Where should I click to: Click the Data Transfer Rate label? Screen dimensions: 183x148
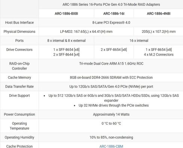[x=19, y=86]
